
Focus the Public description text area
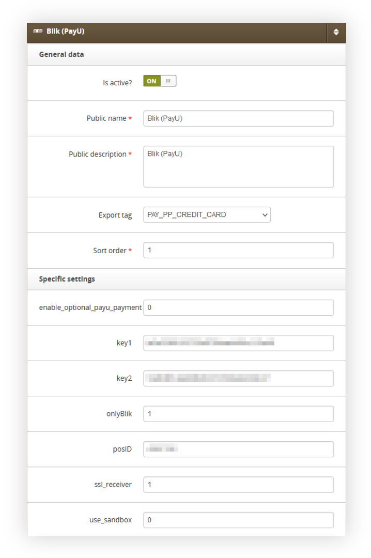[239, 166]
